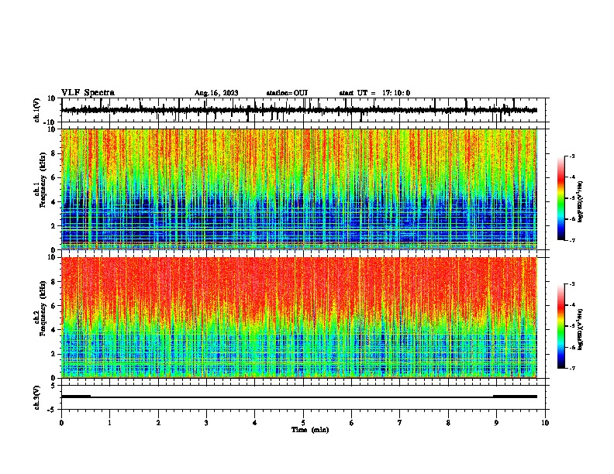This screenshot has width=614, height=474.
Task: Click the time axis tick label '3'
Action: 206,423
